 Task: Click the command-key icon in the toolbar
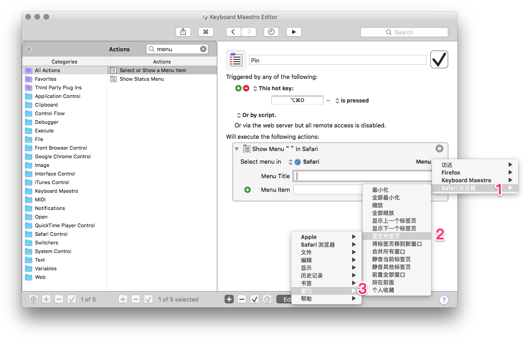click(206, 32)
